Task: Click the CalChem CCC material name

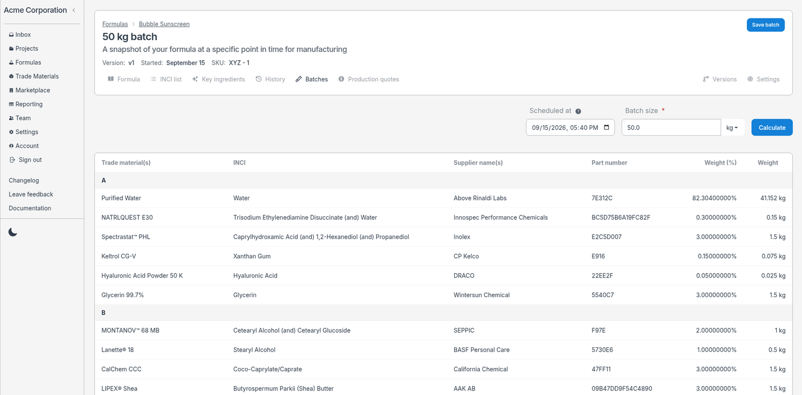Action: coord(121,369)
